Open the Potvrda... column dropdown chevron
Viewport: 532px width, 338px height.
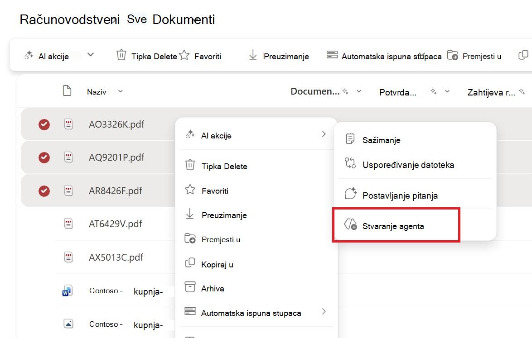pyautogui.click(x=447, y=91)
